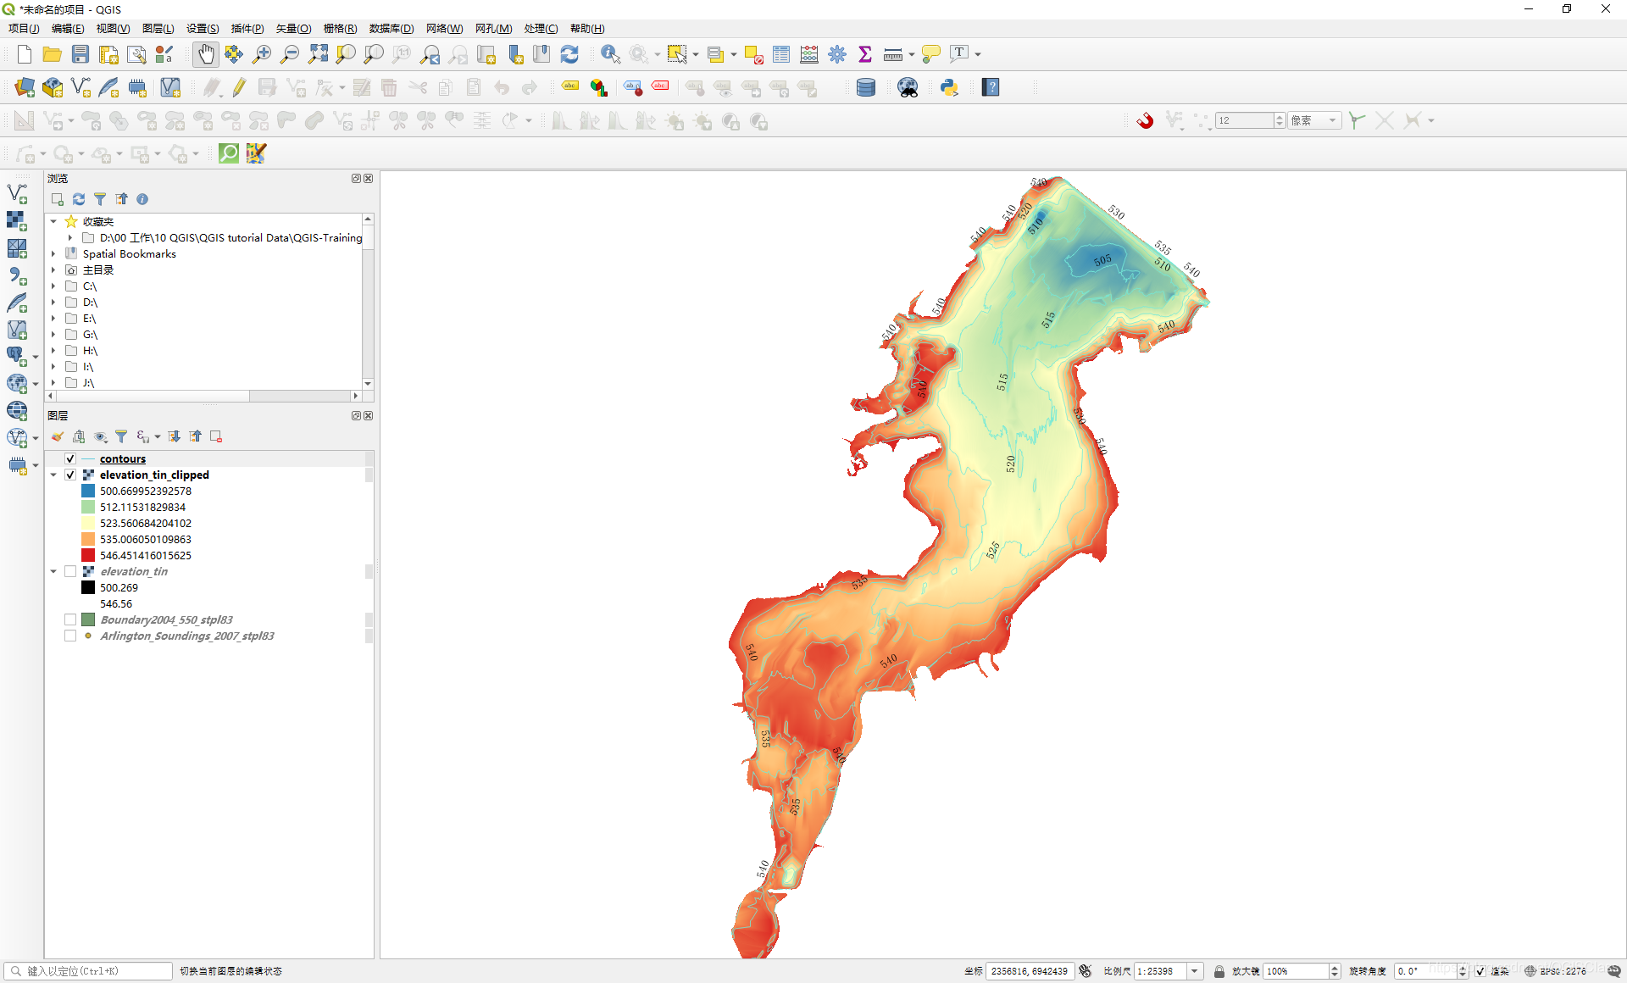Image resolution: width=1627 pixels, height=983 pixels.
Task: Open the attribute table icon
Action: pyautogui.click(x=781, y=54)
